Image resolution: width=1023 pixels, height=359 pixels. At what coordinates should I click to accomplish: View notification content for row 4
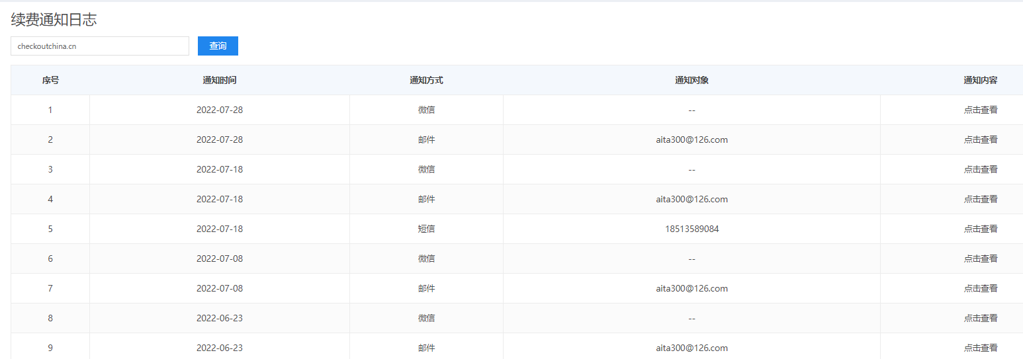pos(980,200)
